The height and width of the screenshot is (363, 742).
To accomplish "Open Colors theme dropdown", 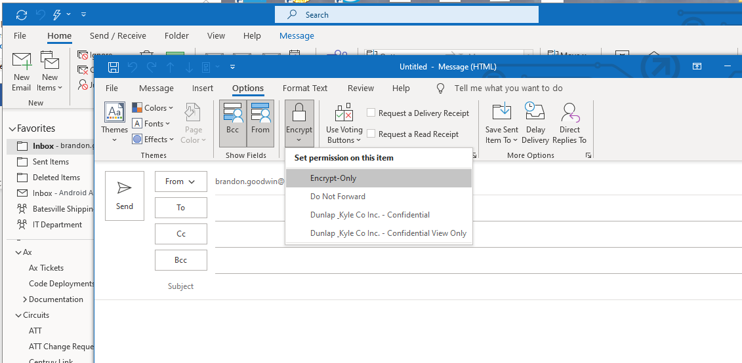I will pos(152,107).
